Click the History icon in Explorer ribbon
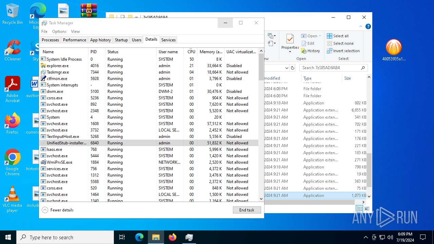Image resolution: width=434 pixels, height=244 pixels. (x=304, y=51)
